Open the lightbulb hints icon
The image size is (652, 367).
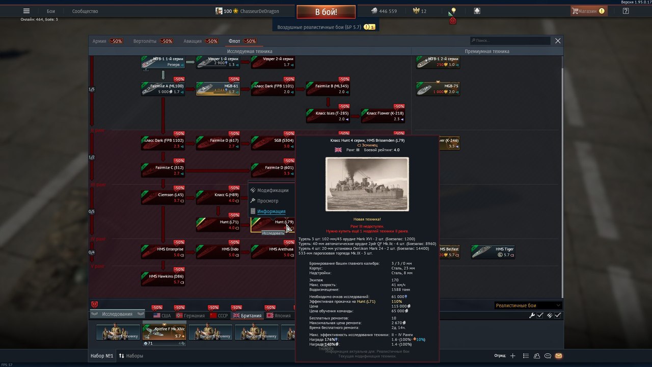click(x=452, y=11)
